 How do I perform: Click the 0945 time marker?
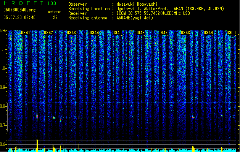117,33
